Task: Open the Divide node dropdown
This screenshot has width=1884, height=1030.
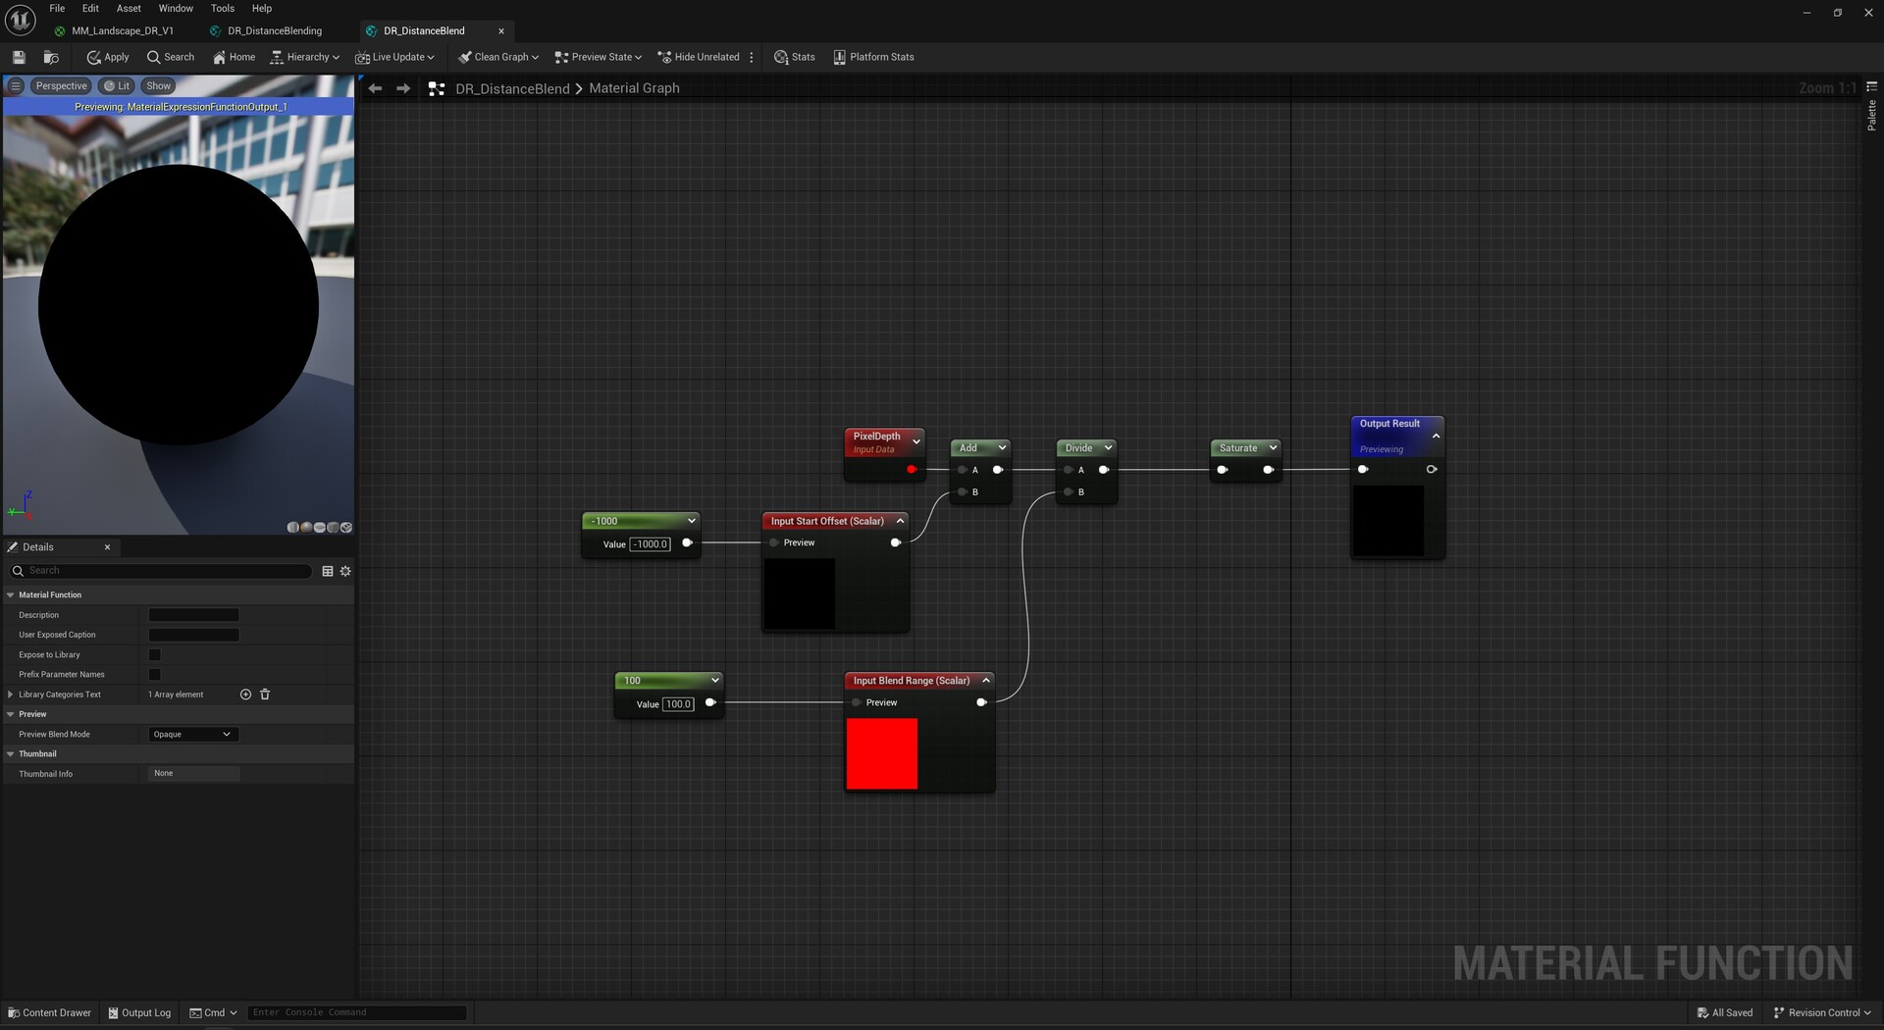Action: [1107, 447]
